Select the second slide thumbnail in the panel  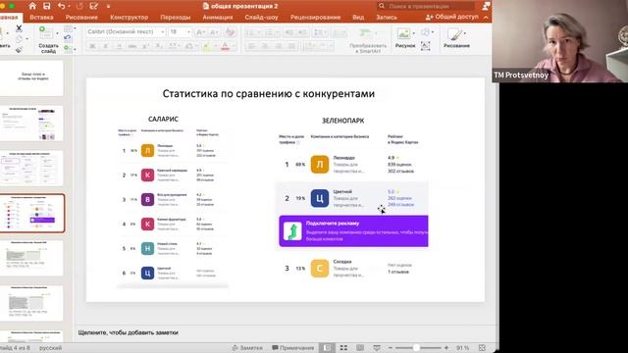pyautogui.click(x=32, y=124)
